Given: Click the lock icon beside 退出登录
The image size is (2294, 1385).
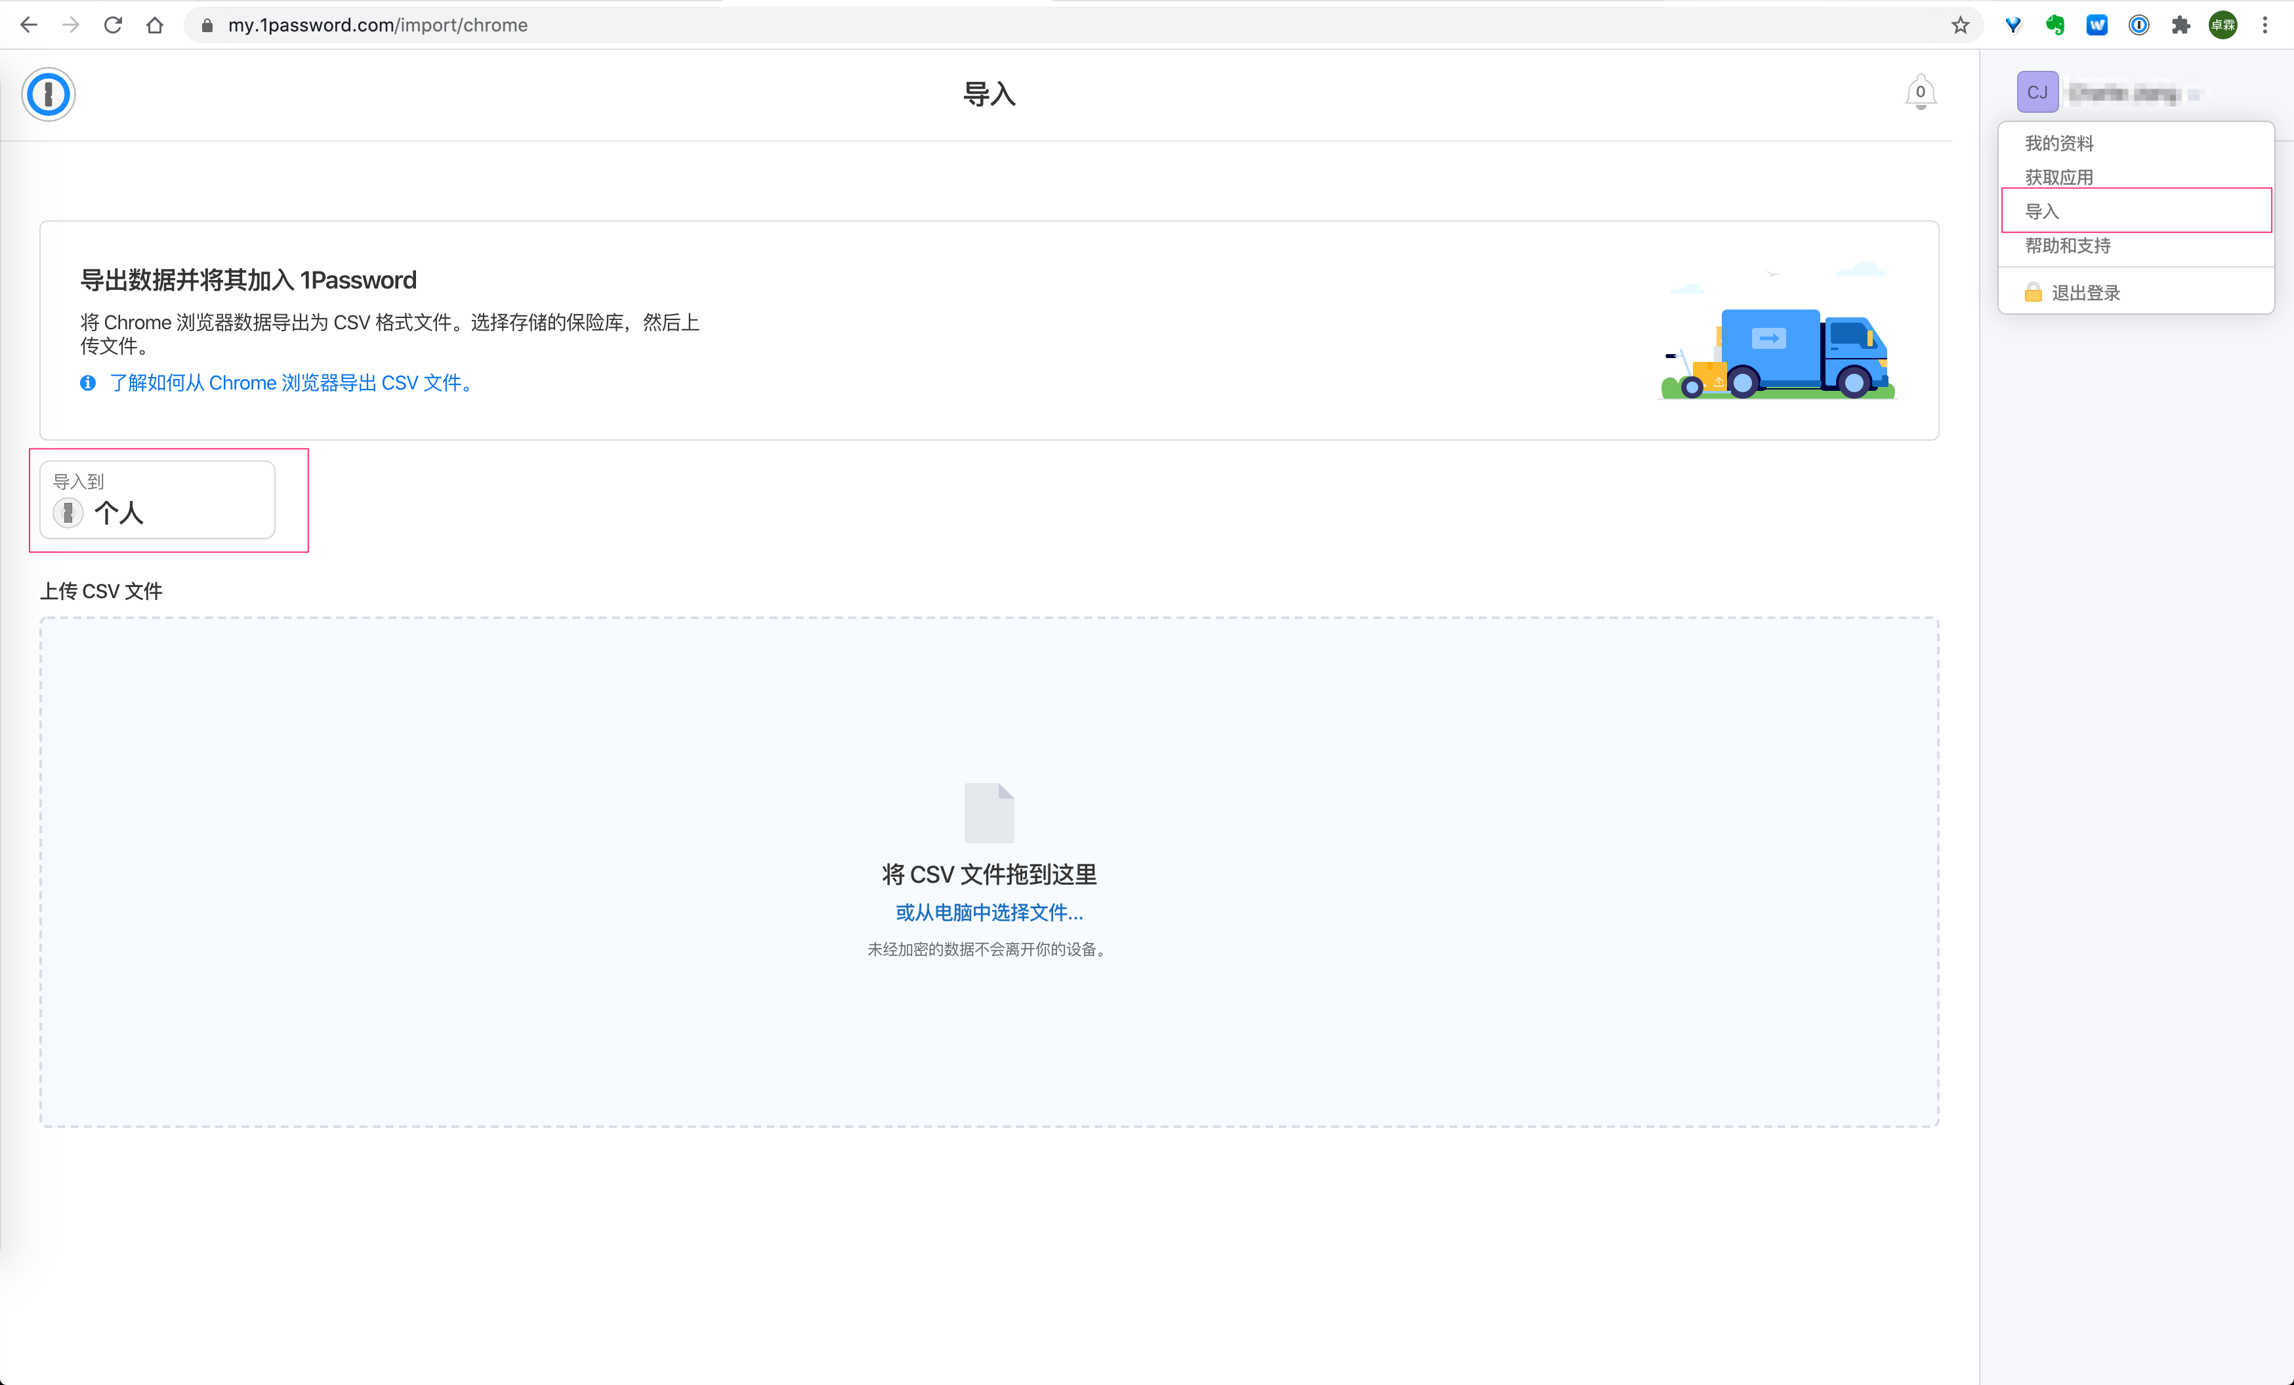Looking at the screenshot, I should tap(2033, 292).
